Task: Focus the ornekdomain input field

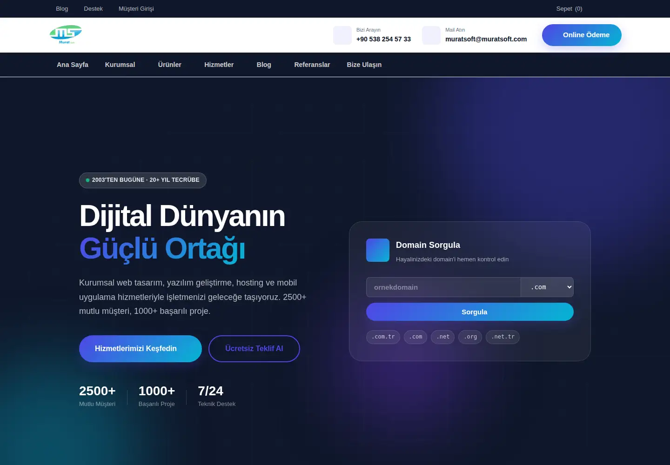Action: [443, 287]
